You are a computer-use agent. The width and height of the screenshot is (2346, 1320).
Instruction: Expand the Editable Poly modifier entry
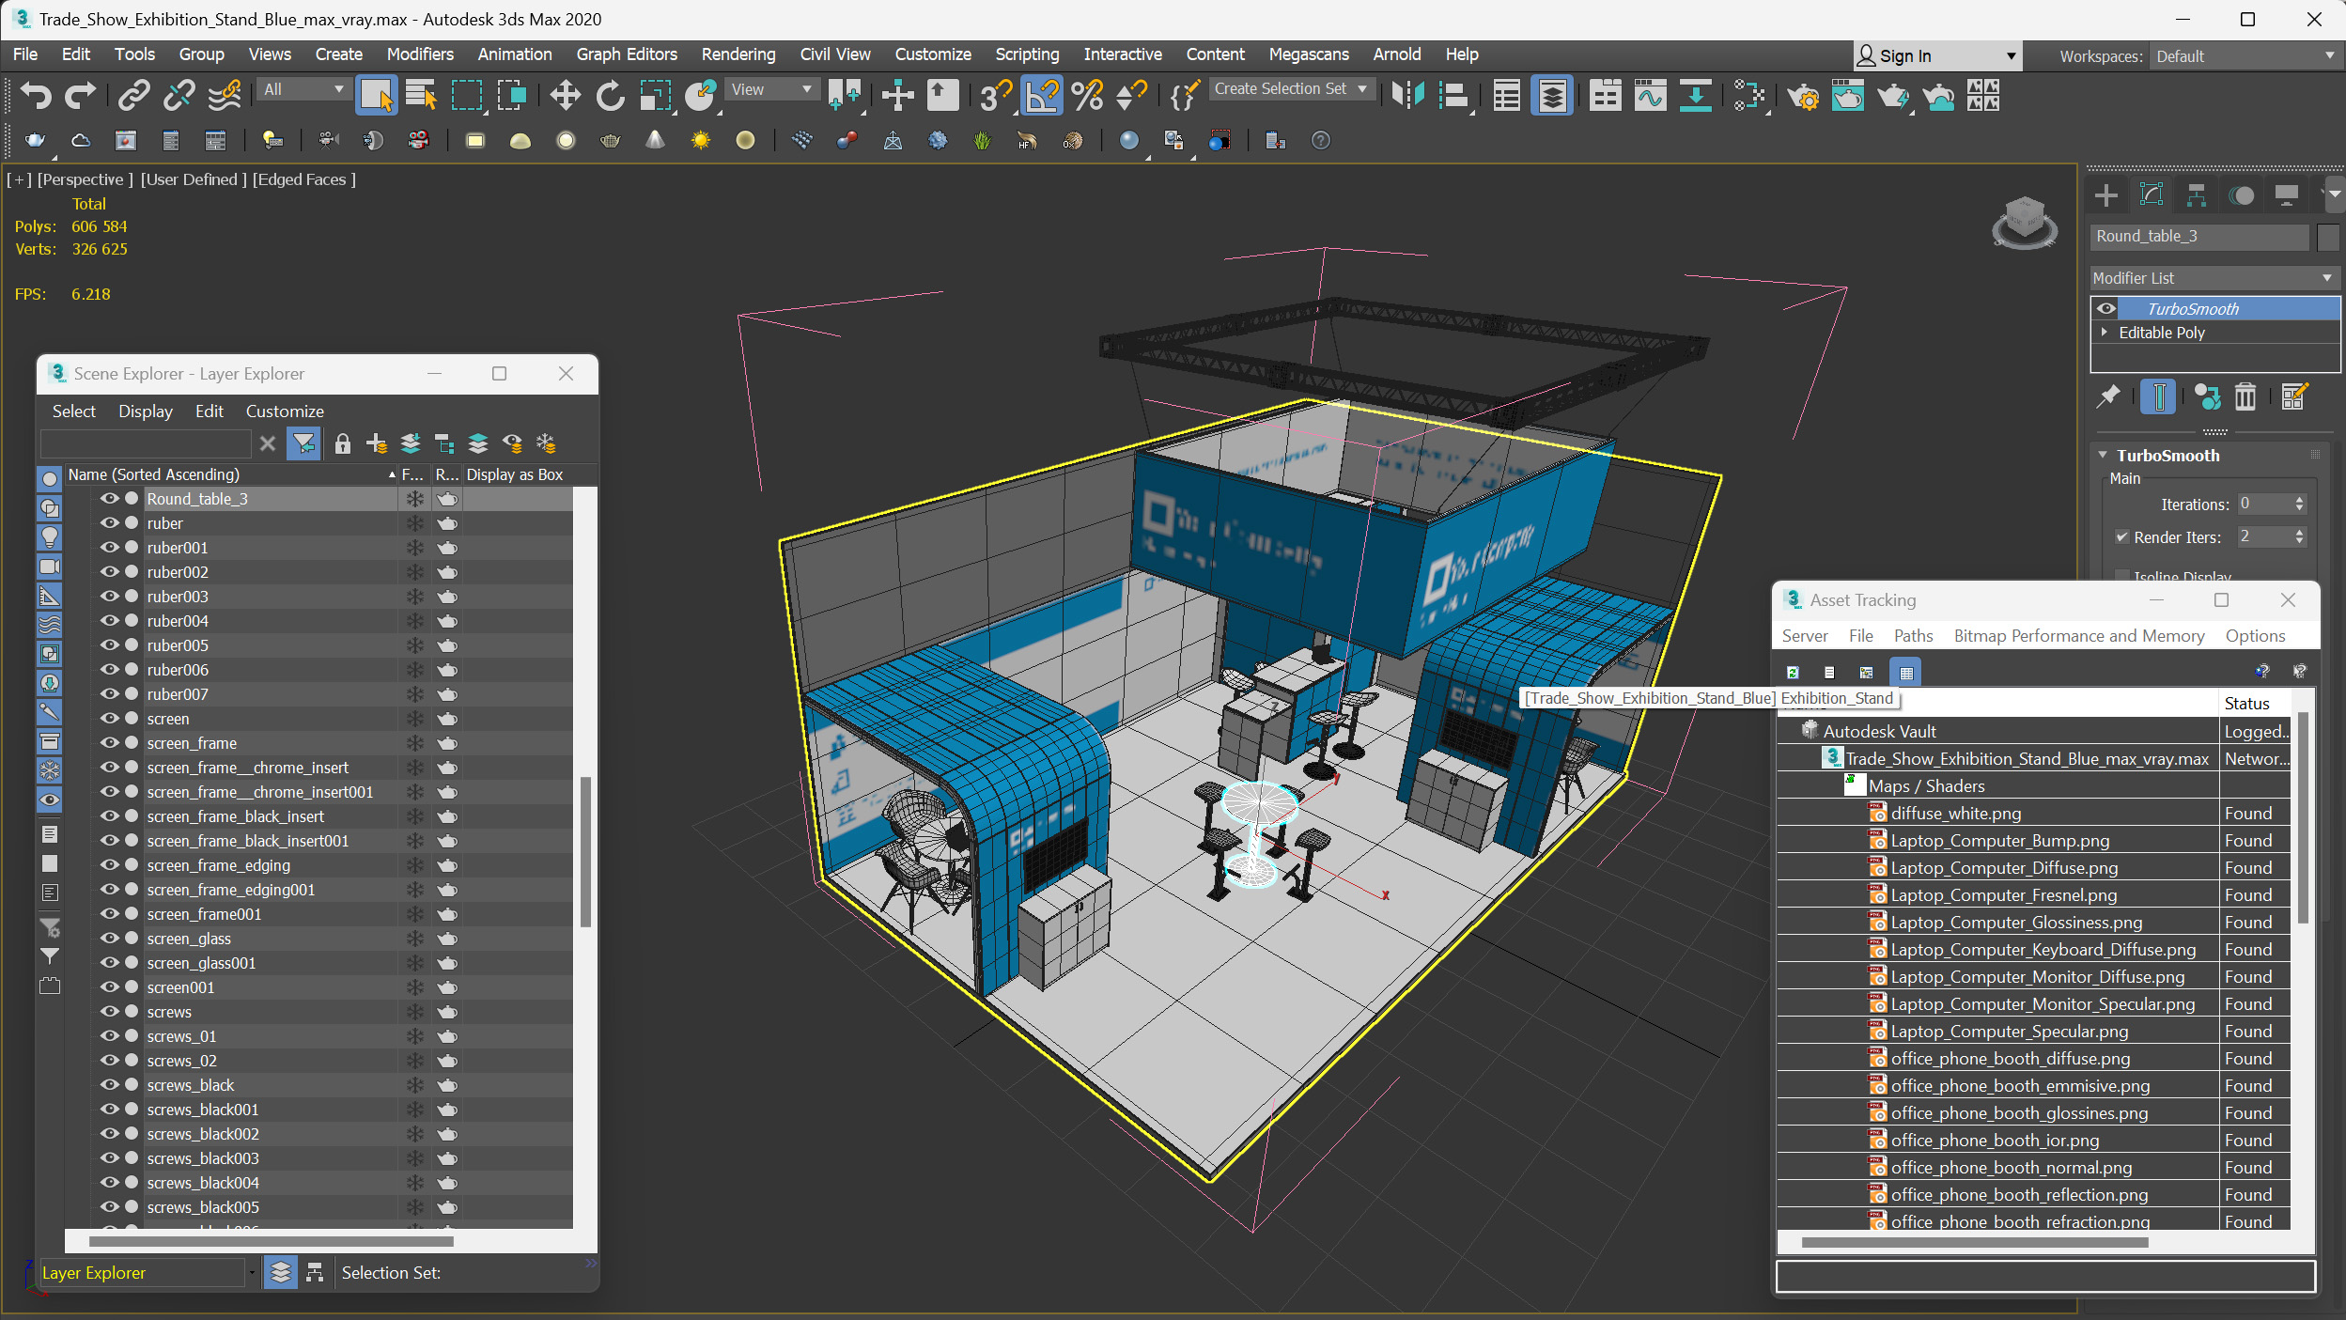tap(2105, 333)
